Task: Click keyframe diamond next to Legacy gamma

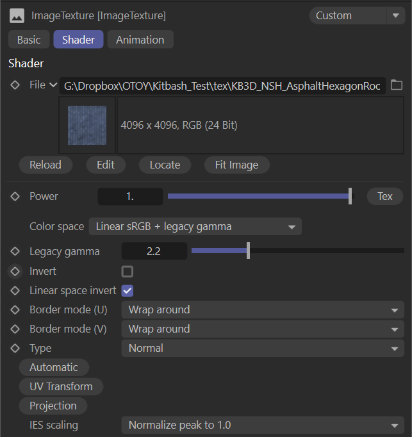Action: pyautogui.click(x=15, y=252)
